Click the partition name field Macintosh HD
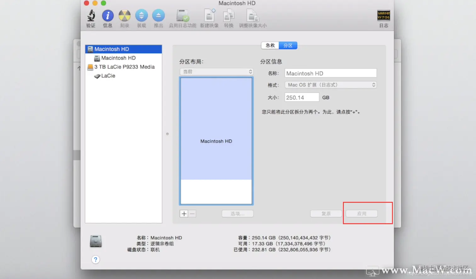Screen dimensions: 476x279 coord(331,73)
